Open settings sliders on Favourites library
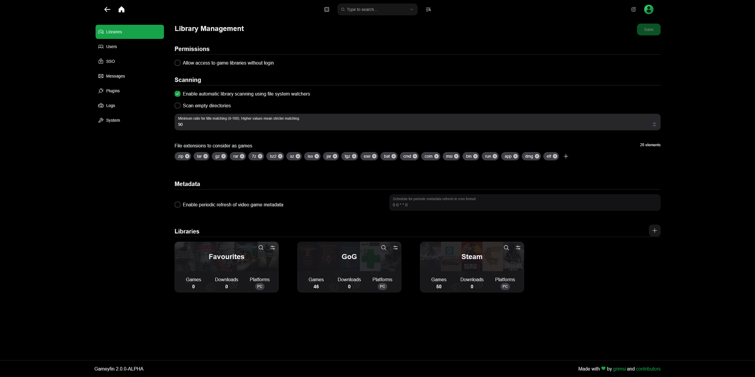The width and height of the screenshot is (755, 377). (273, 248)
